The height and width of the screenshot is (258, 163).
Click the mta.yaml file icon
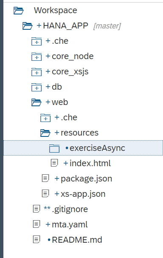coord(37,224)
